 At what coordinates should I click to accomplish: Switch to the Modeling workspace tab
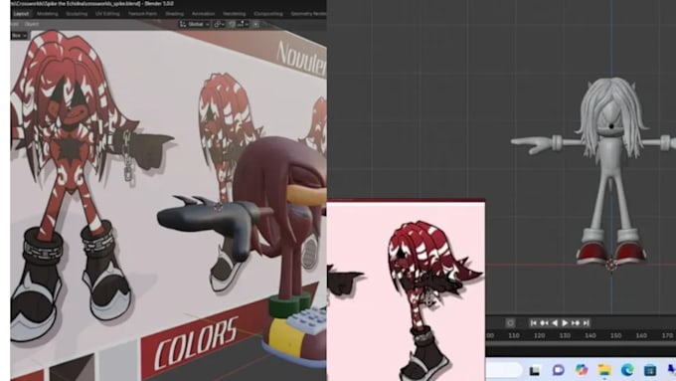click(48, 14)
